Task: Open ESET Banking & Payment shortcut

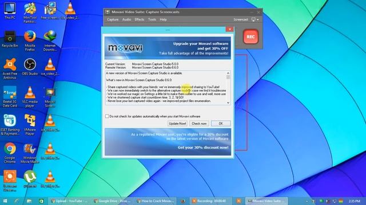Action: pyautogui.click(x=10, y=125)
